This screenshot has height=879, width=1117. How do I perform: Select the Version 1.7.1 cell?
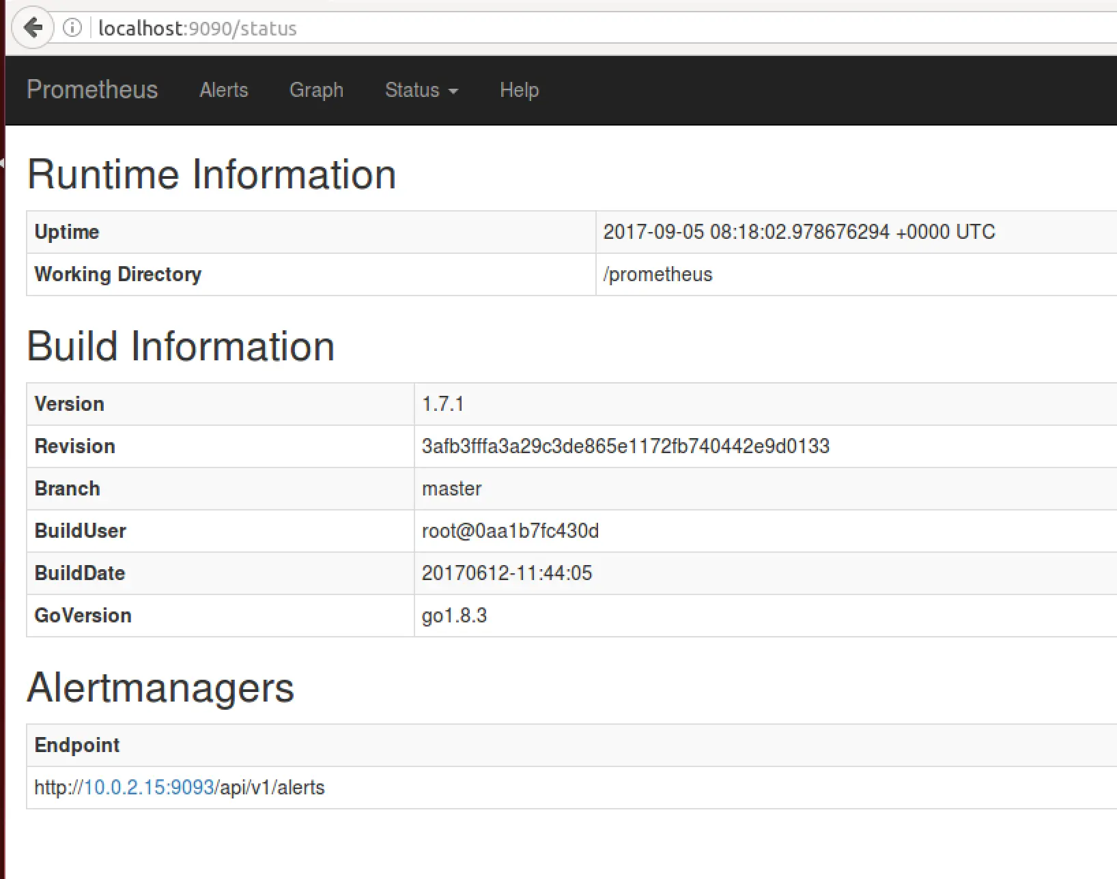(x=765, y=404)
